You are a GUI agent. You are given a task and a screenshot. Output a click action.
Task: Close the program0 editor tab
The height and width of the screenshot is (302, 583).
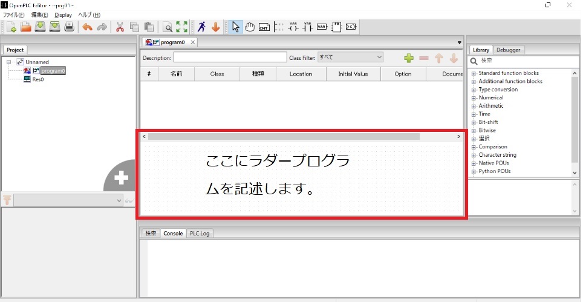192,42
